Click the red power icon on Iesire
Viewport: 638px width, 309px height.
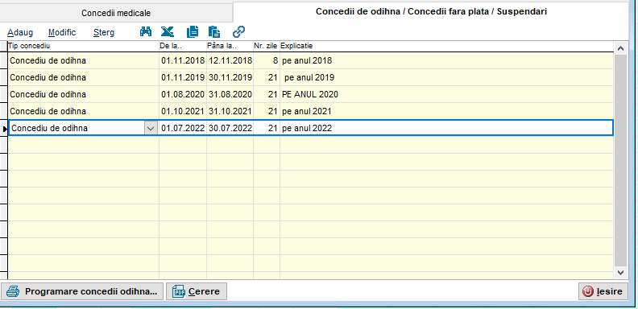[x=588, y=291]
